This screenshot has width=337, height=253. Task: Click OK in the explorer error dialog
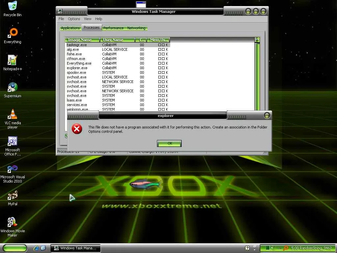click(x=169, y=143)
